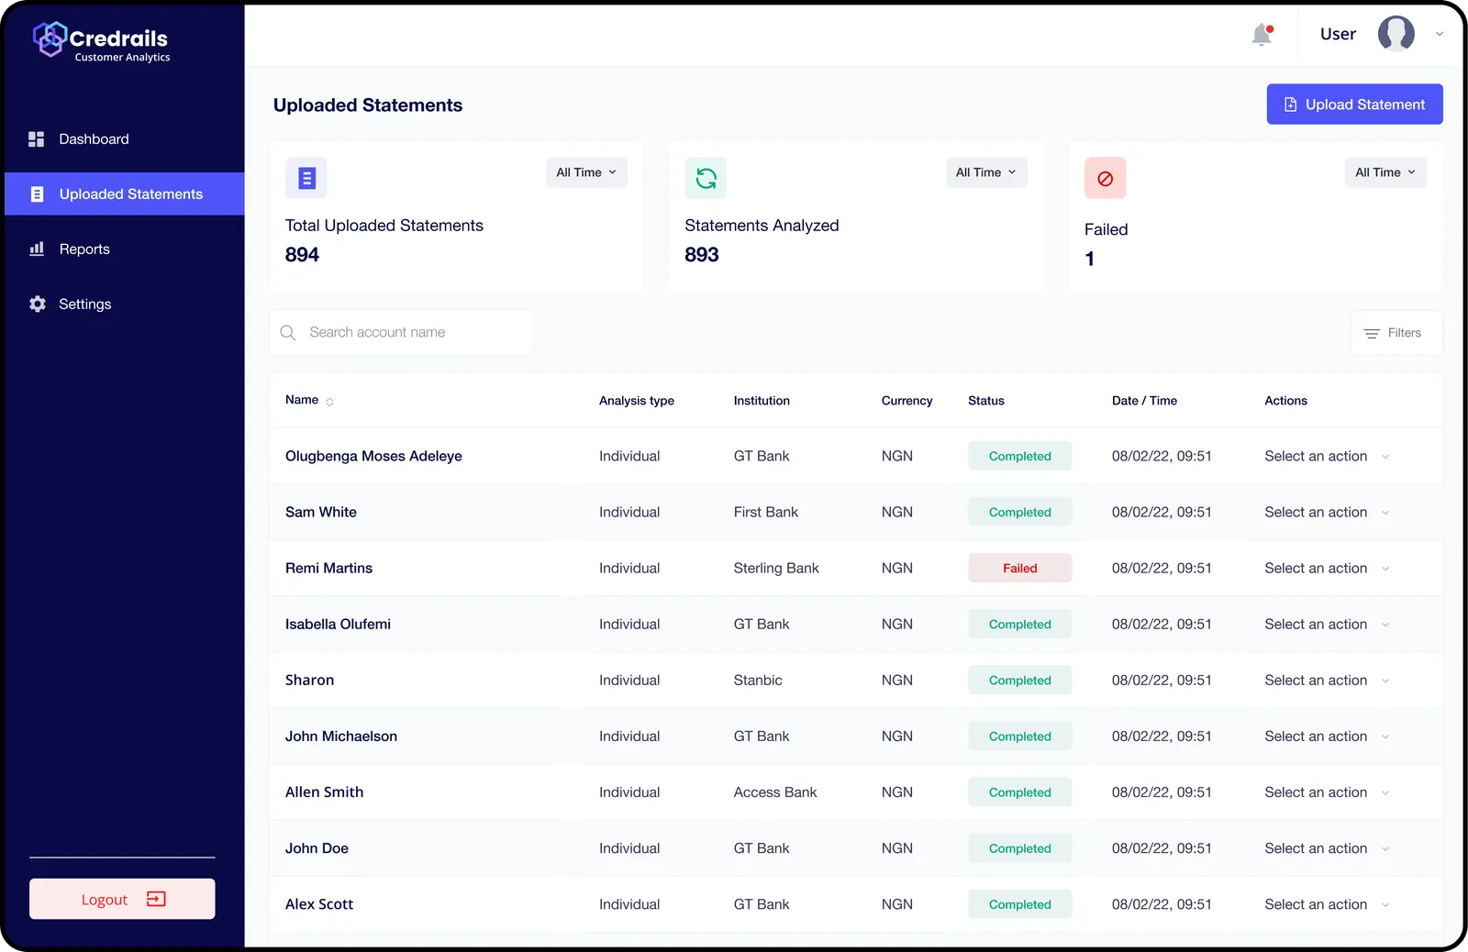Go to Dashboard in sidebar
The width and height of the screenshot is (1468, 952).
125,139
